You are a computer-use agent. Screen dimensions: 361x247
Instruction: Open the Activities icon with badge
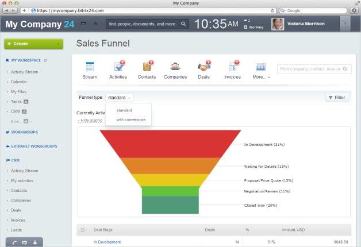pos(119,66)
